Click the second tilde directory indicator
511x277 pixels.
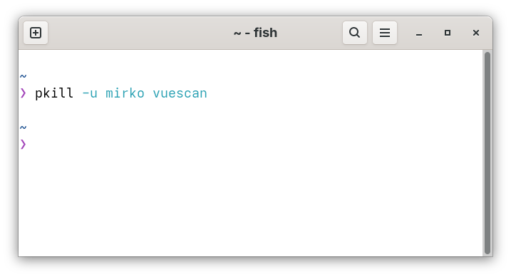point(23,127)
